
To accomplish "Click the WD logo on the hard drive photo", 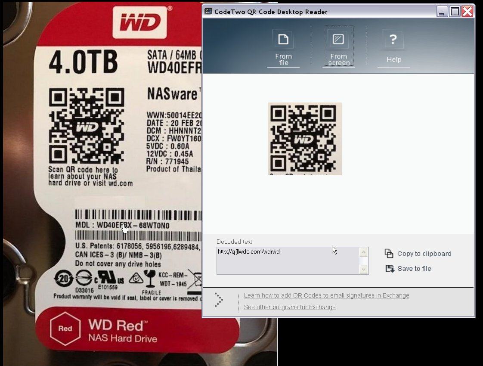I will [x=140, y=23].
